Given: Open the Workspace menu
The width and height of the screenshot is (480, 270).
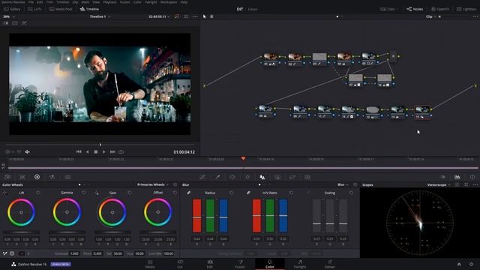Looking at the screenshot, I should coord(169,2).
